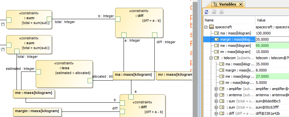
Task: Select spacecraft me value 95.0000 cell
Action: [x=272, y=45]
